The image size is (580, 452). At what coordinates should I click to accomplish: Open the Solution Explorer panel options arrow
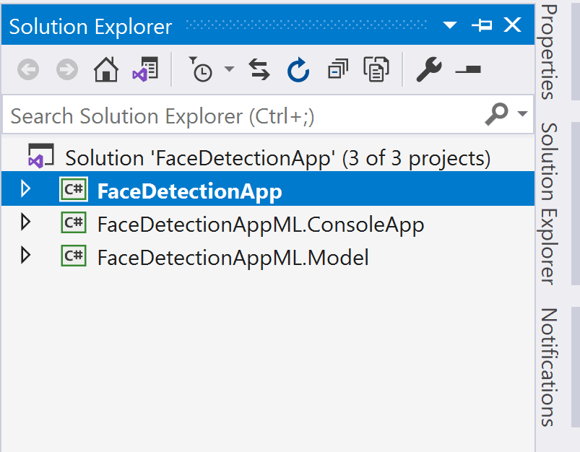[x=449, y=25]
